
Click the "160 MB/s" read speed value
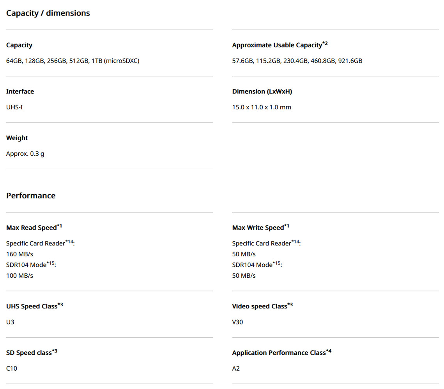point(19,254)
